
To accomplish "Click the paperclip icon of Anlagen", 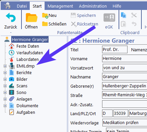I will (12, 99).
